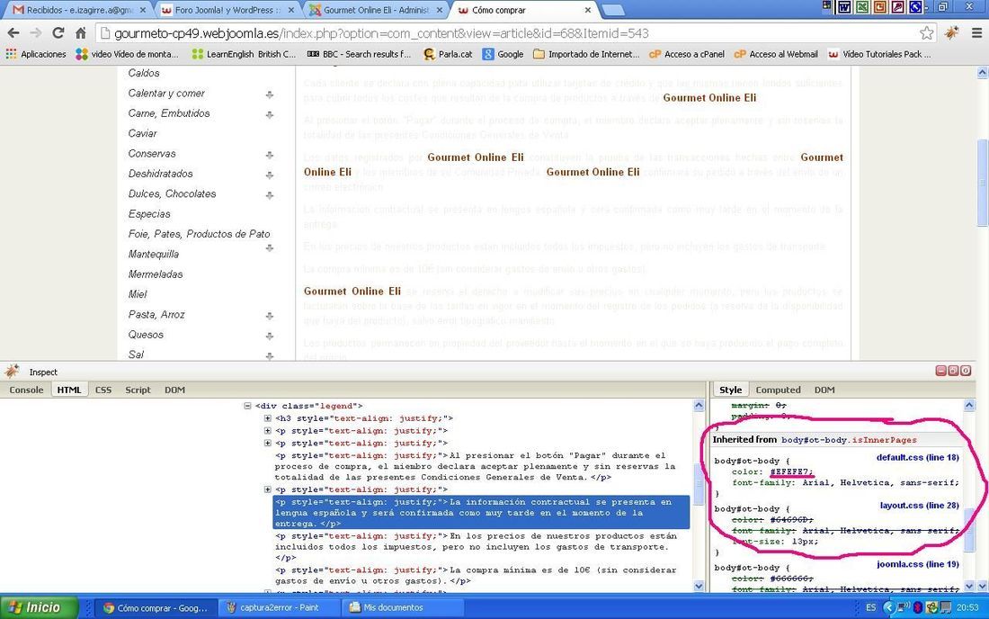Click the Inspect button in Firebug

tap(43, 372)
